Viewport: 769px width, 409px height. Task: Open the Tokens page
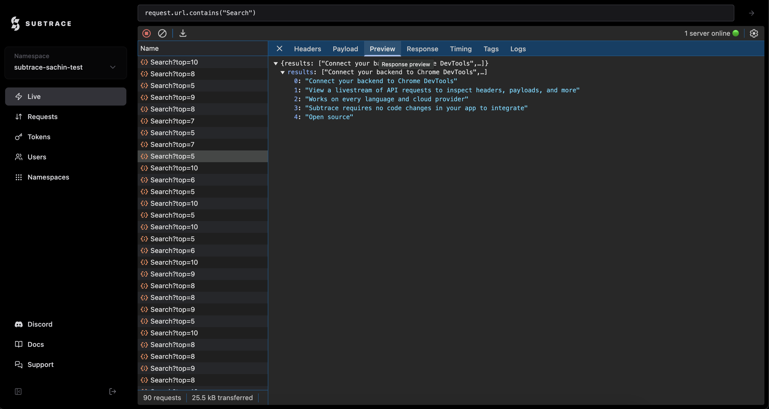coord(66,137)
